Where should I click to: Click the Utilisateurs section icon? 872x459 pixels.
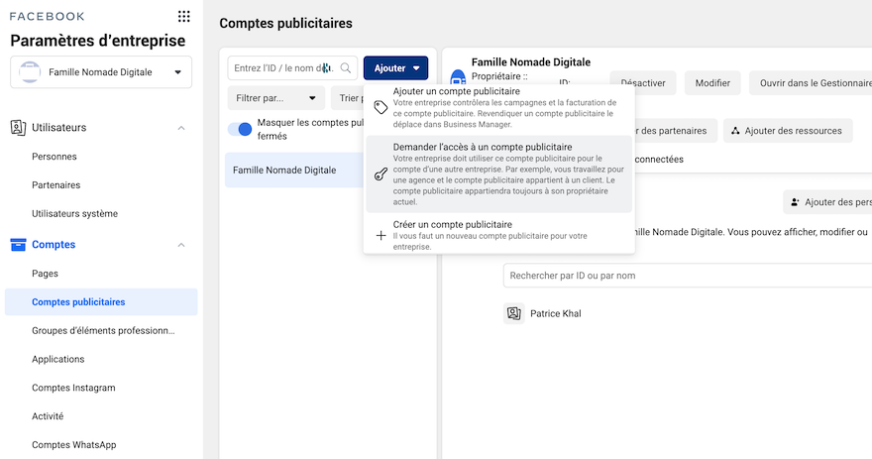[x=18, y=128]
